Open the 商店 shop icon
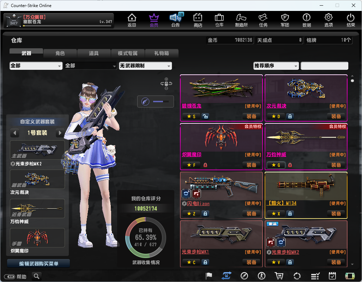 coord(198,20)
